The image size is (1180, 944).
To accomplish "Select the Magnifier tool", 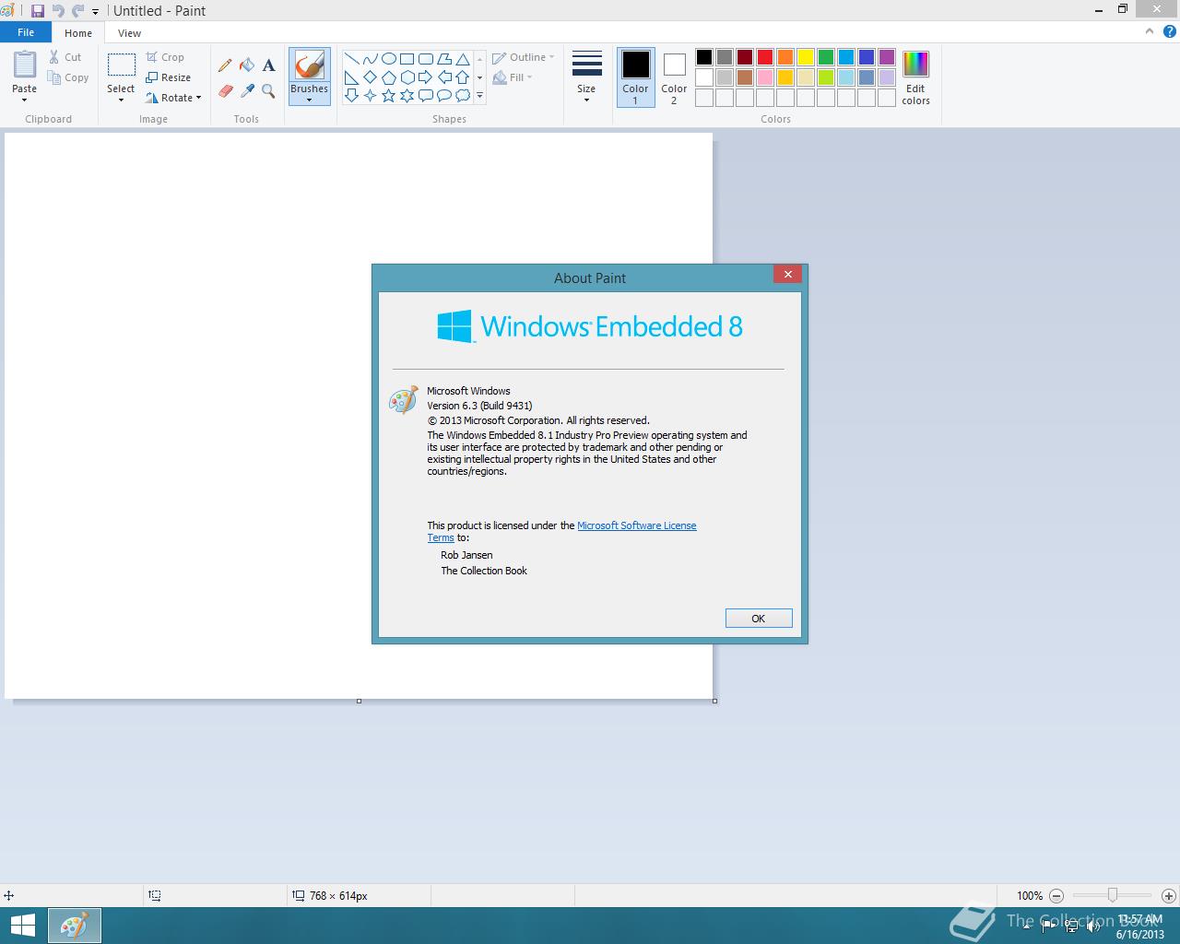I will [268, 91].
